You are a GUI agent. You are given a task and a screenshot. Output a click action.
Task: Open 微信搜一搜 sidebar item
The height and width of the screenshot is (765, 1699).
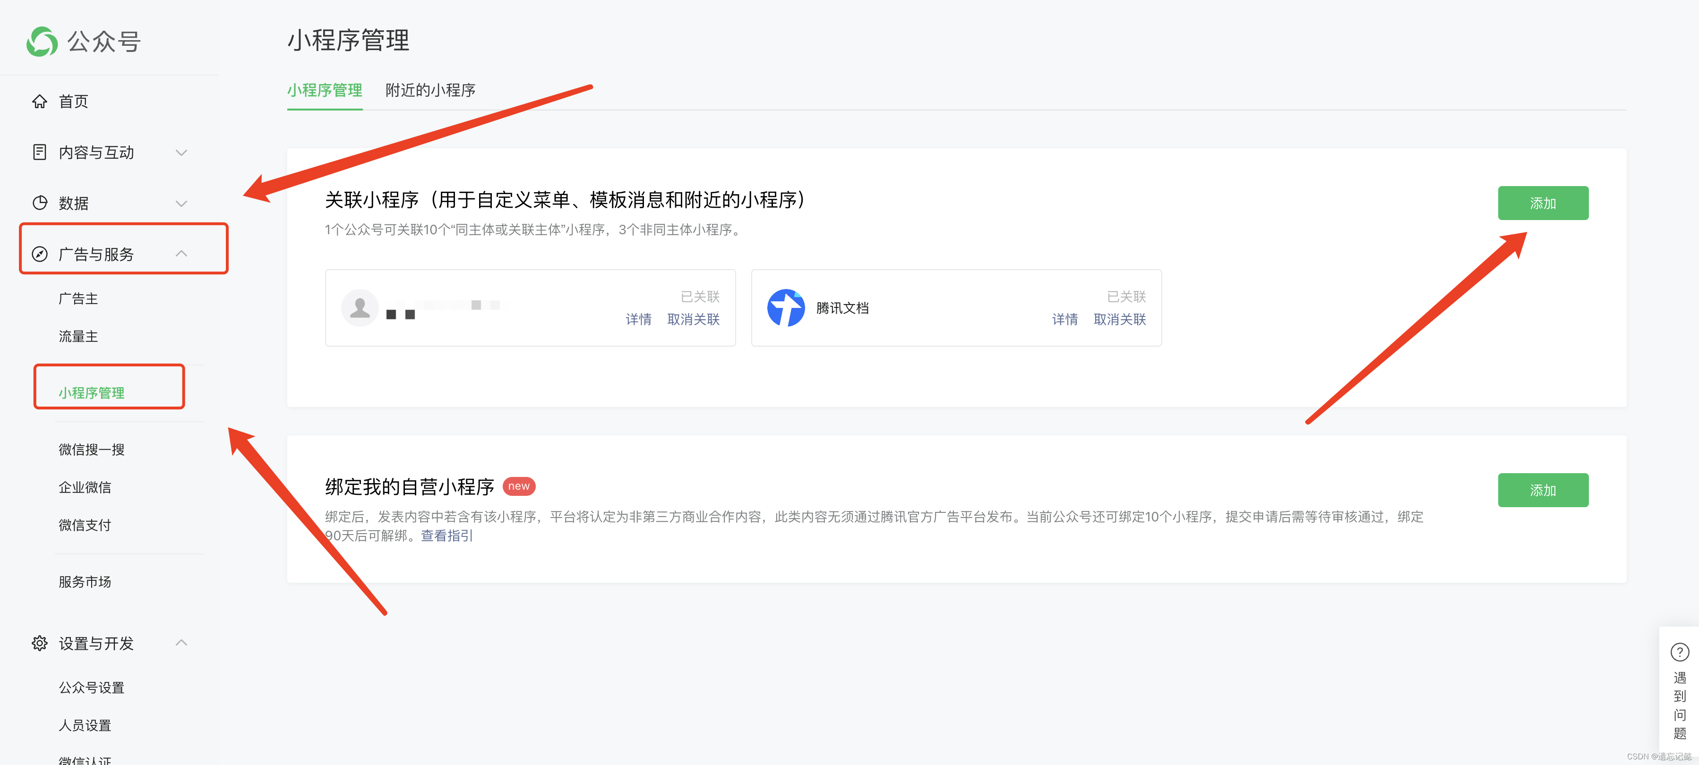[x=92, y=450]
